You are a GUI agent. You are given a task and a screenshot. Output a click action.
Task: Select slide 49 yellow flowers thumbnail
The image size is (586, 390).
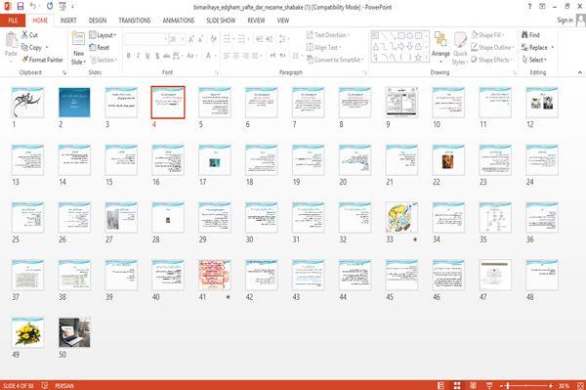(x=27, y=332)
